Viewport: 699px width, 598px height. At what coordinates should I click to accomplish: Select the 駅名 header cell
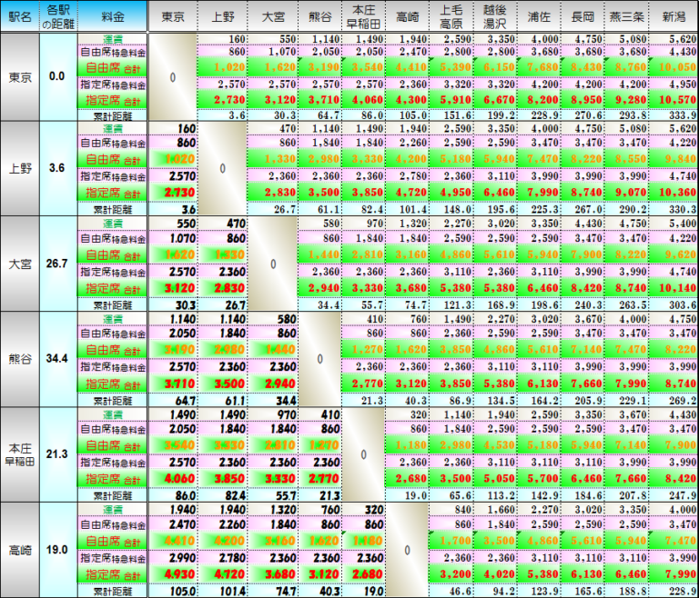[x=19, y=16]
